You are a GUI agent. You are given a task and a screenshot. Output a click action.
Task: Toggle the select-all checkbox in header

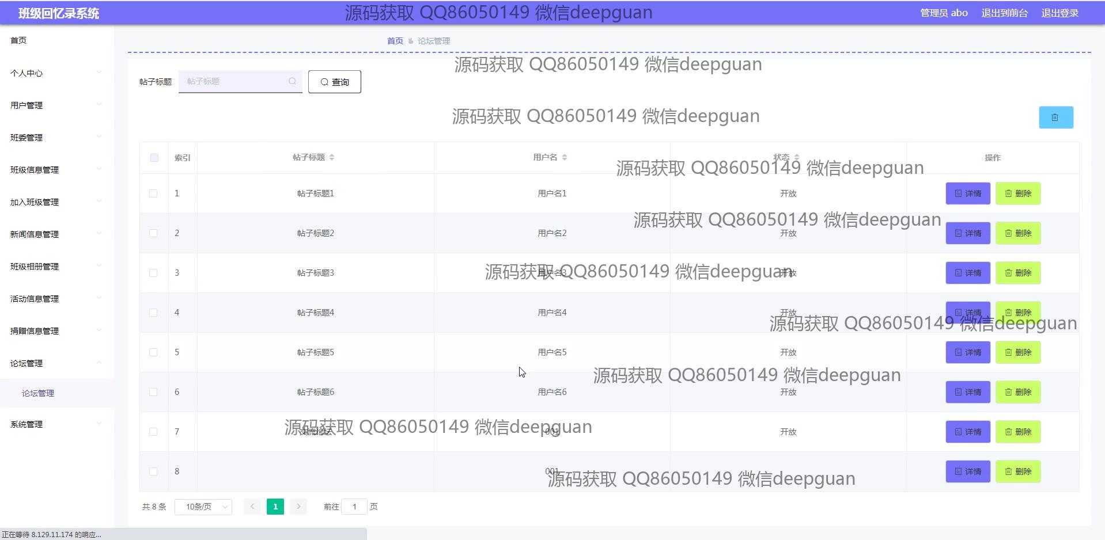click(x=154, y=158)
